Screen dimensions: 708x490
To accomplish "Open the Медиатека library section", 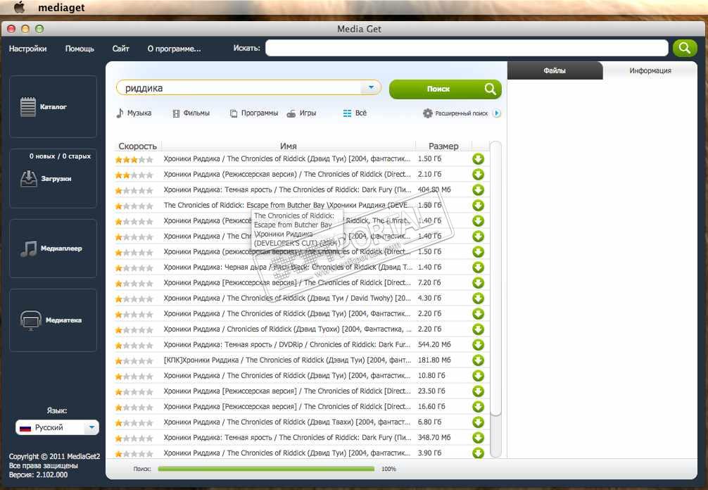I will click(53, 320).
